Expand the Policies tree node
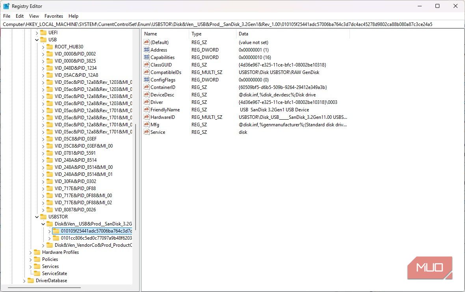 point(31,260)
